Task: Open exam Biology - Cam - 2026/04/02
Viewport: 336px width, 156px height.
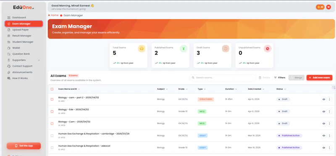Action: 74,122
